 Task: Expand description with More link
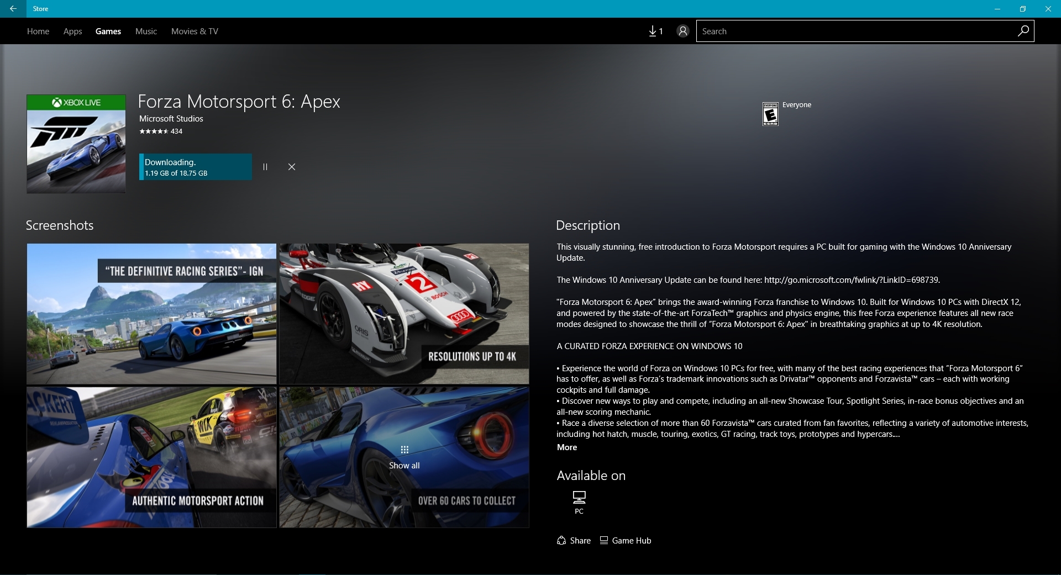click(x=567, y=447)
